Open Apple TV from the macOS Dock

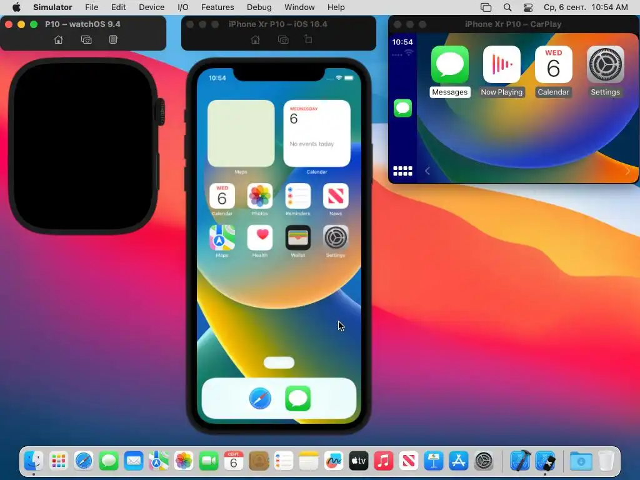click(x=358, y=461)
